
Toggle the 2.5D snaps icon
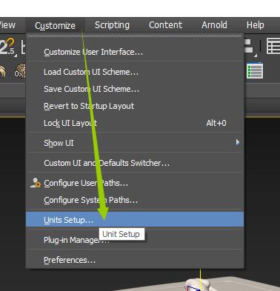[x=8, y=47]
